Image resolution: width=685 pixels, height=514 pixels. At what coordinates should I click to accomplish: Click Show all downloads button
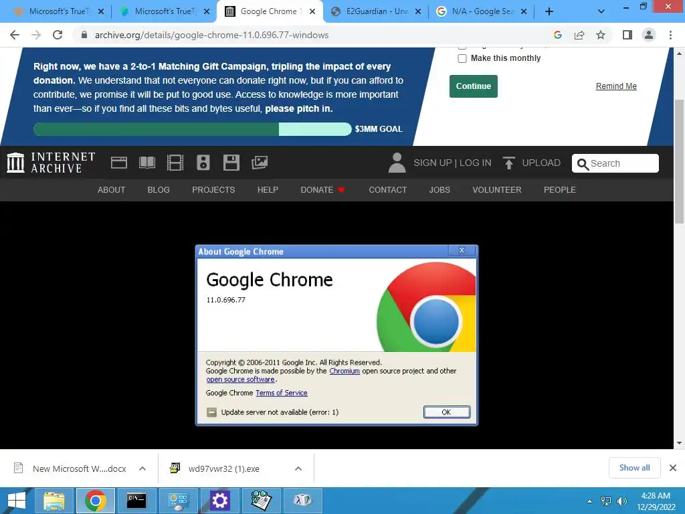634,468
